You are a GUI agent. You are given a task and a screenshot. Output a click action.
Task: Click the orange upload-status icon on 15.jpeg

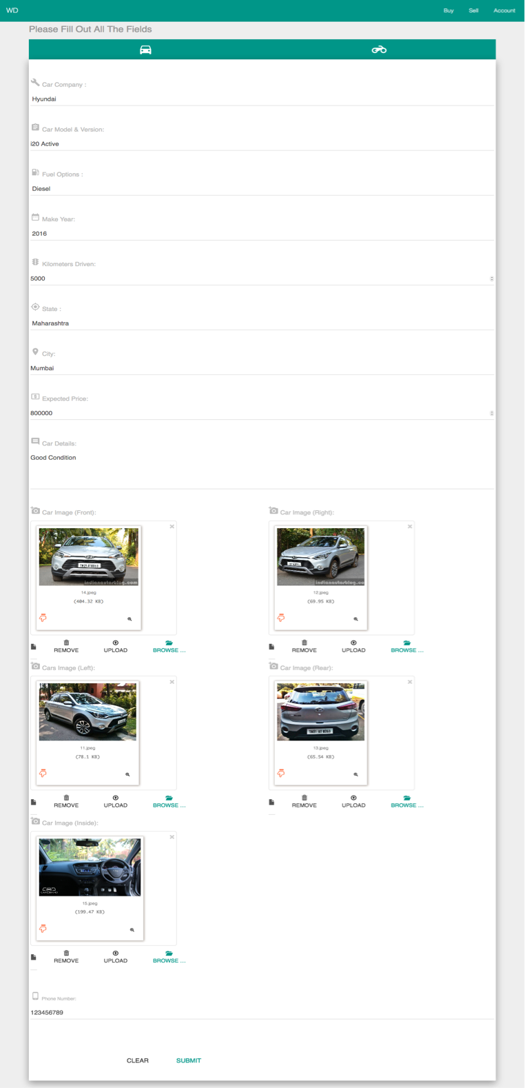point(43,929)
